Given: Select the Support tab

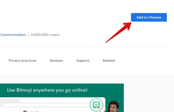Looking at the screenshot, I should point(83,61).
